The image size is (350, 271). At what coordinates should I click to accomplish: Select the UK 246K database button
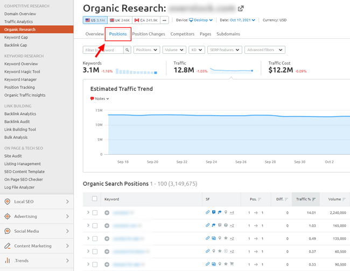coord(120,20)
